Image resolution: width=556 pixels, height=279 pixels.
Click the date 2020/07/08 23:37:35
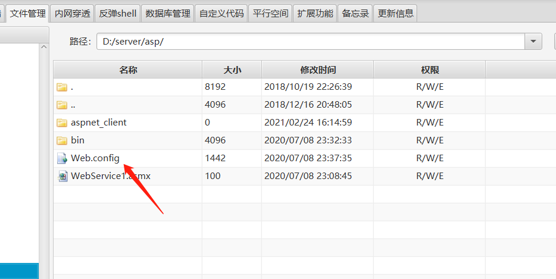pyautogui.click(x=308, y=158)
